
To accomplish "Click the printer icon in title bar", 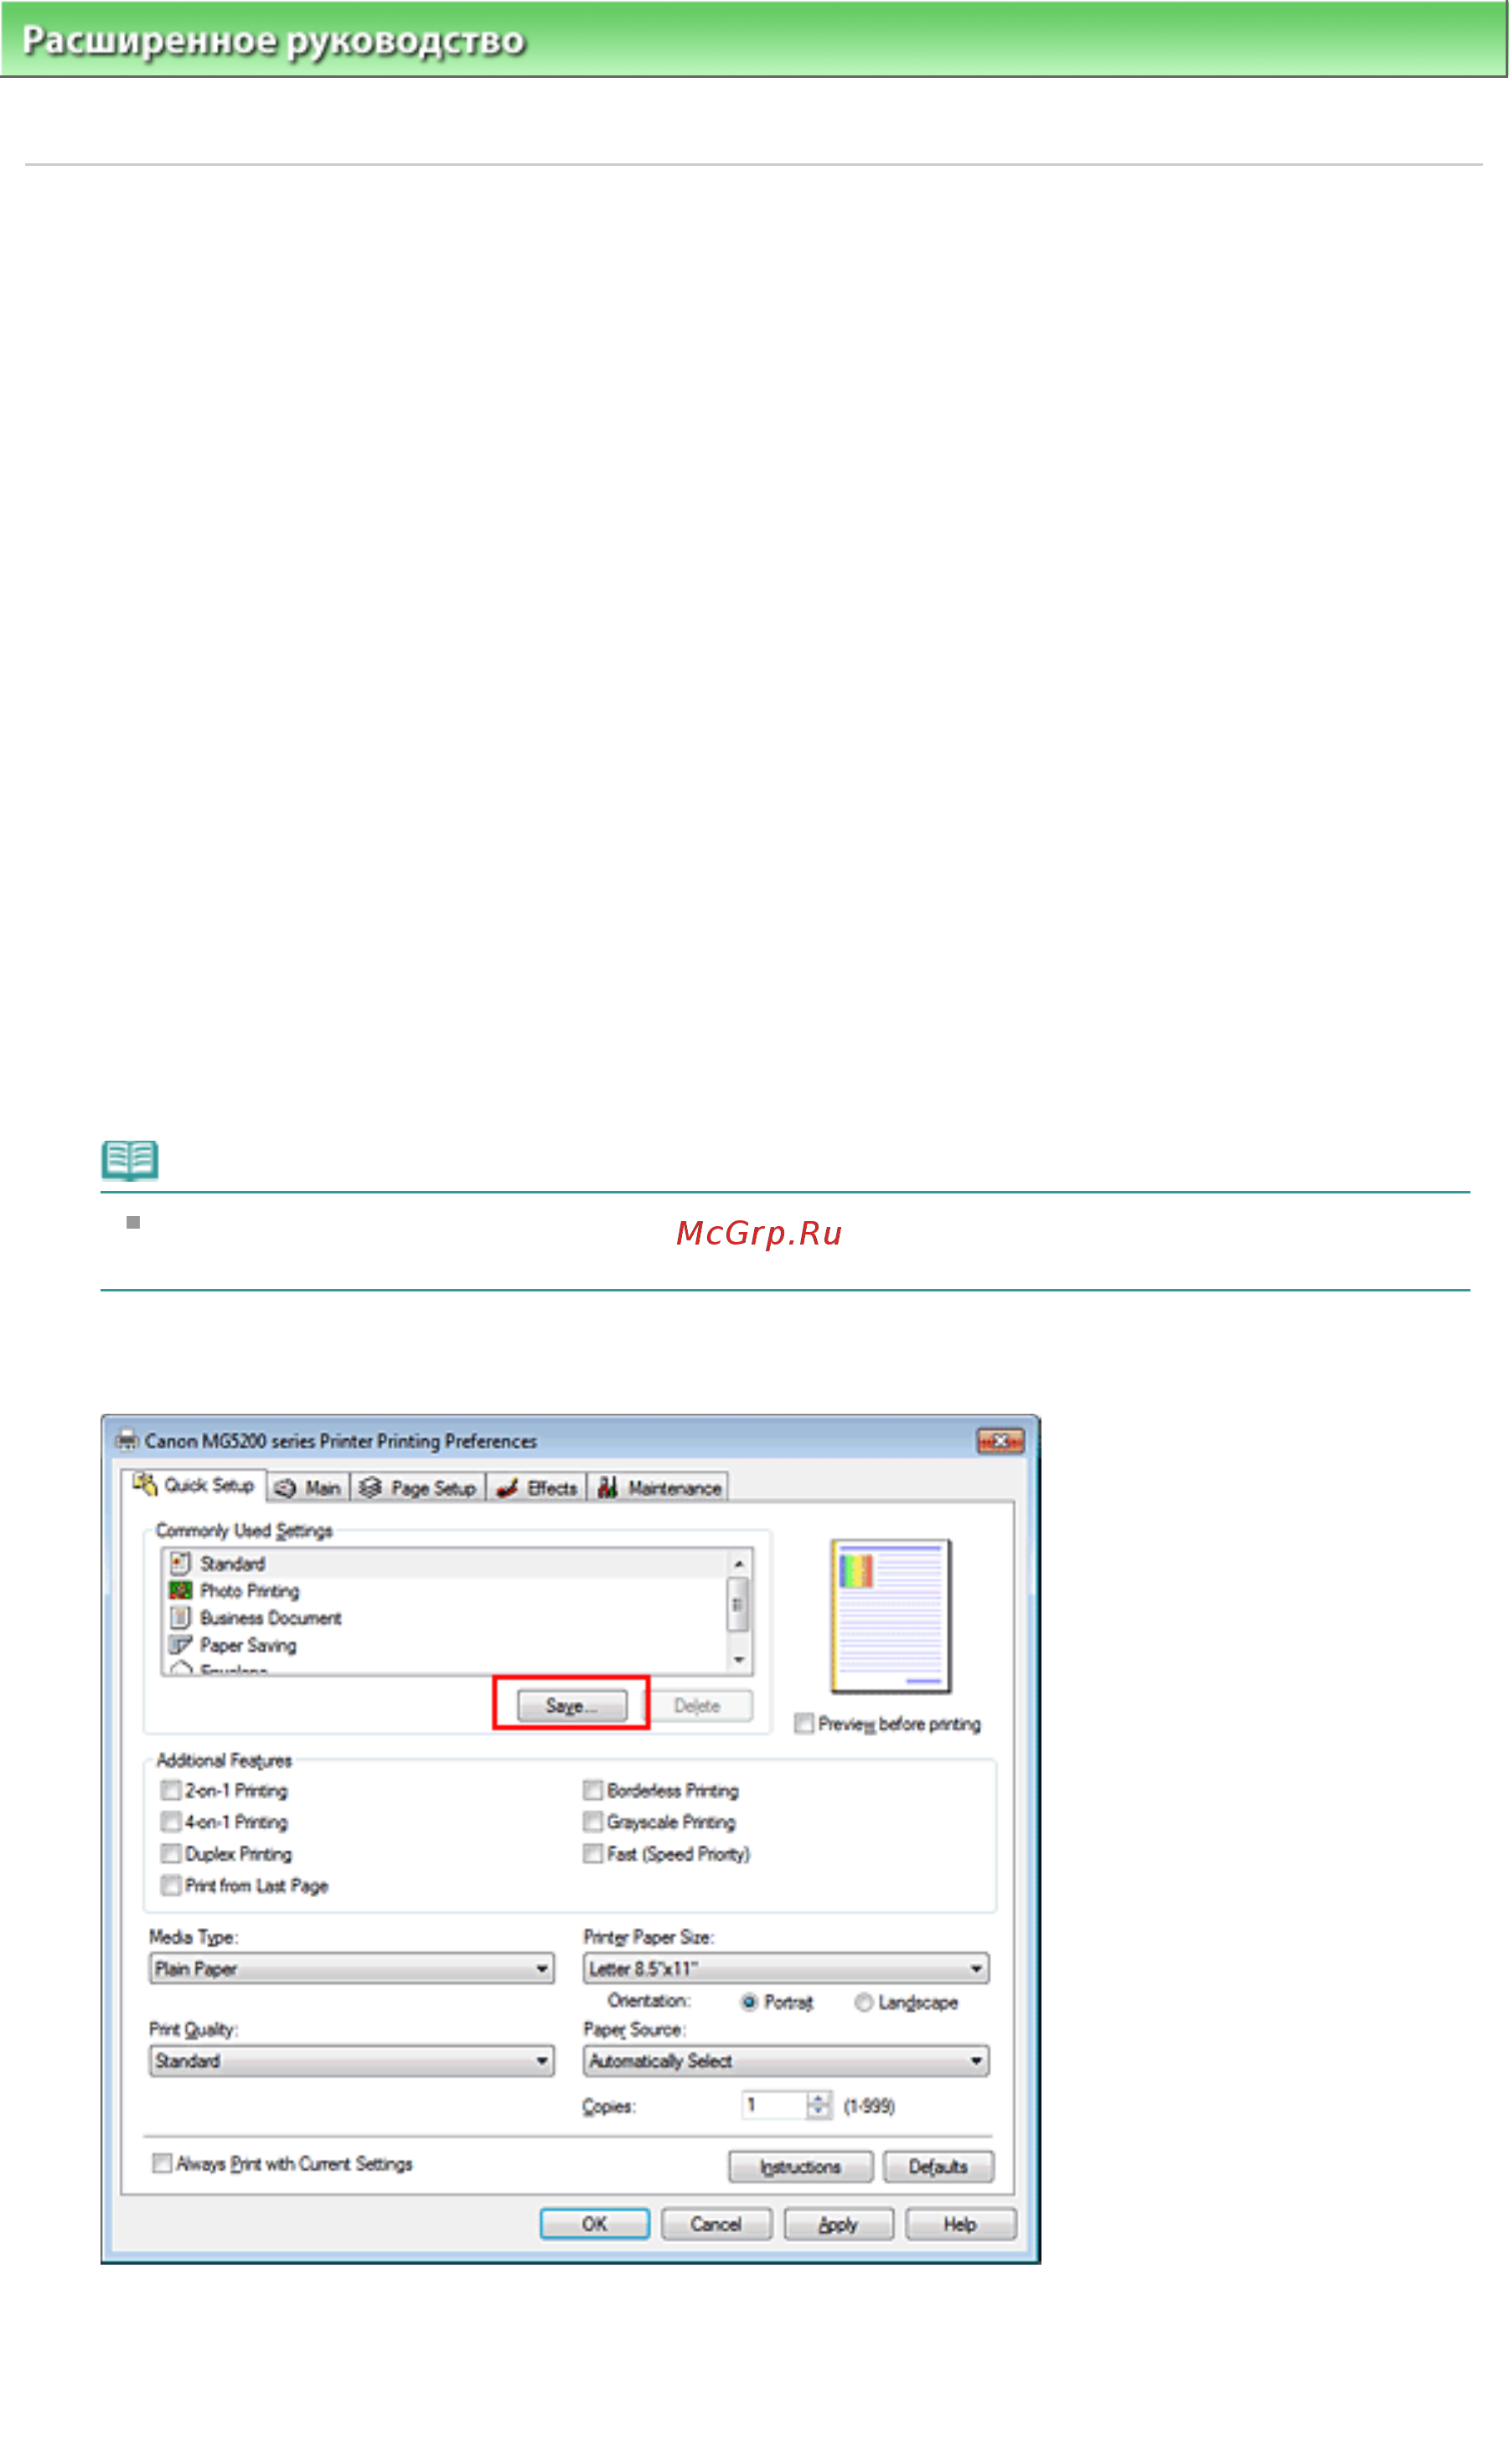I will pyautogui.click(x=126, y=1441).
